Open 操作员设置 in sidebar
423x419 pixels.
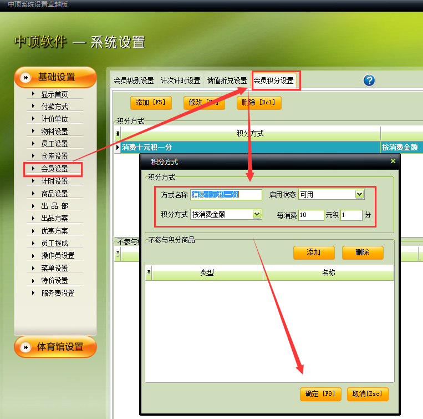coord(58,255)
